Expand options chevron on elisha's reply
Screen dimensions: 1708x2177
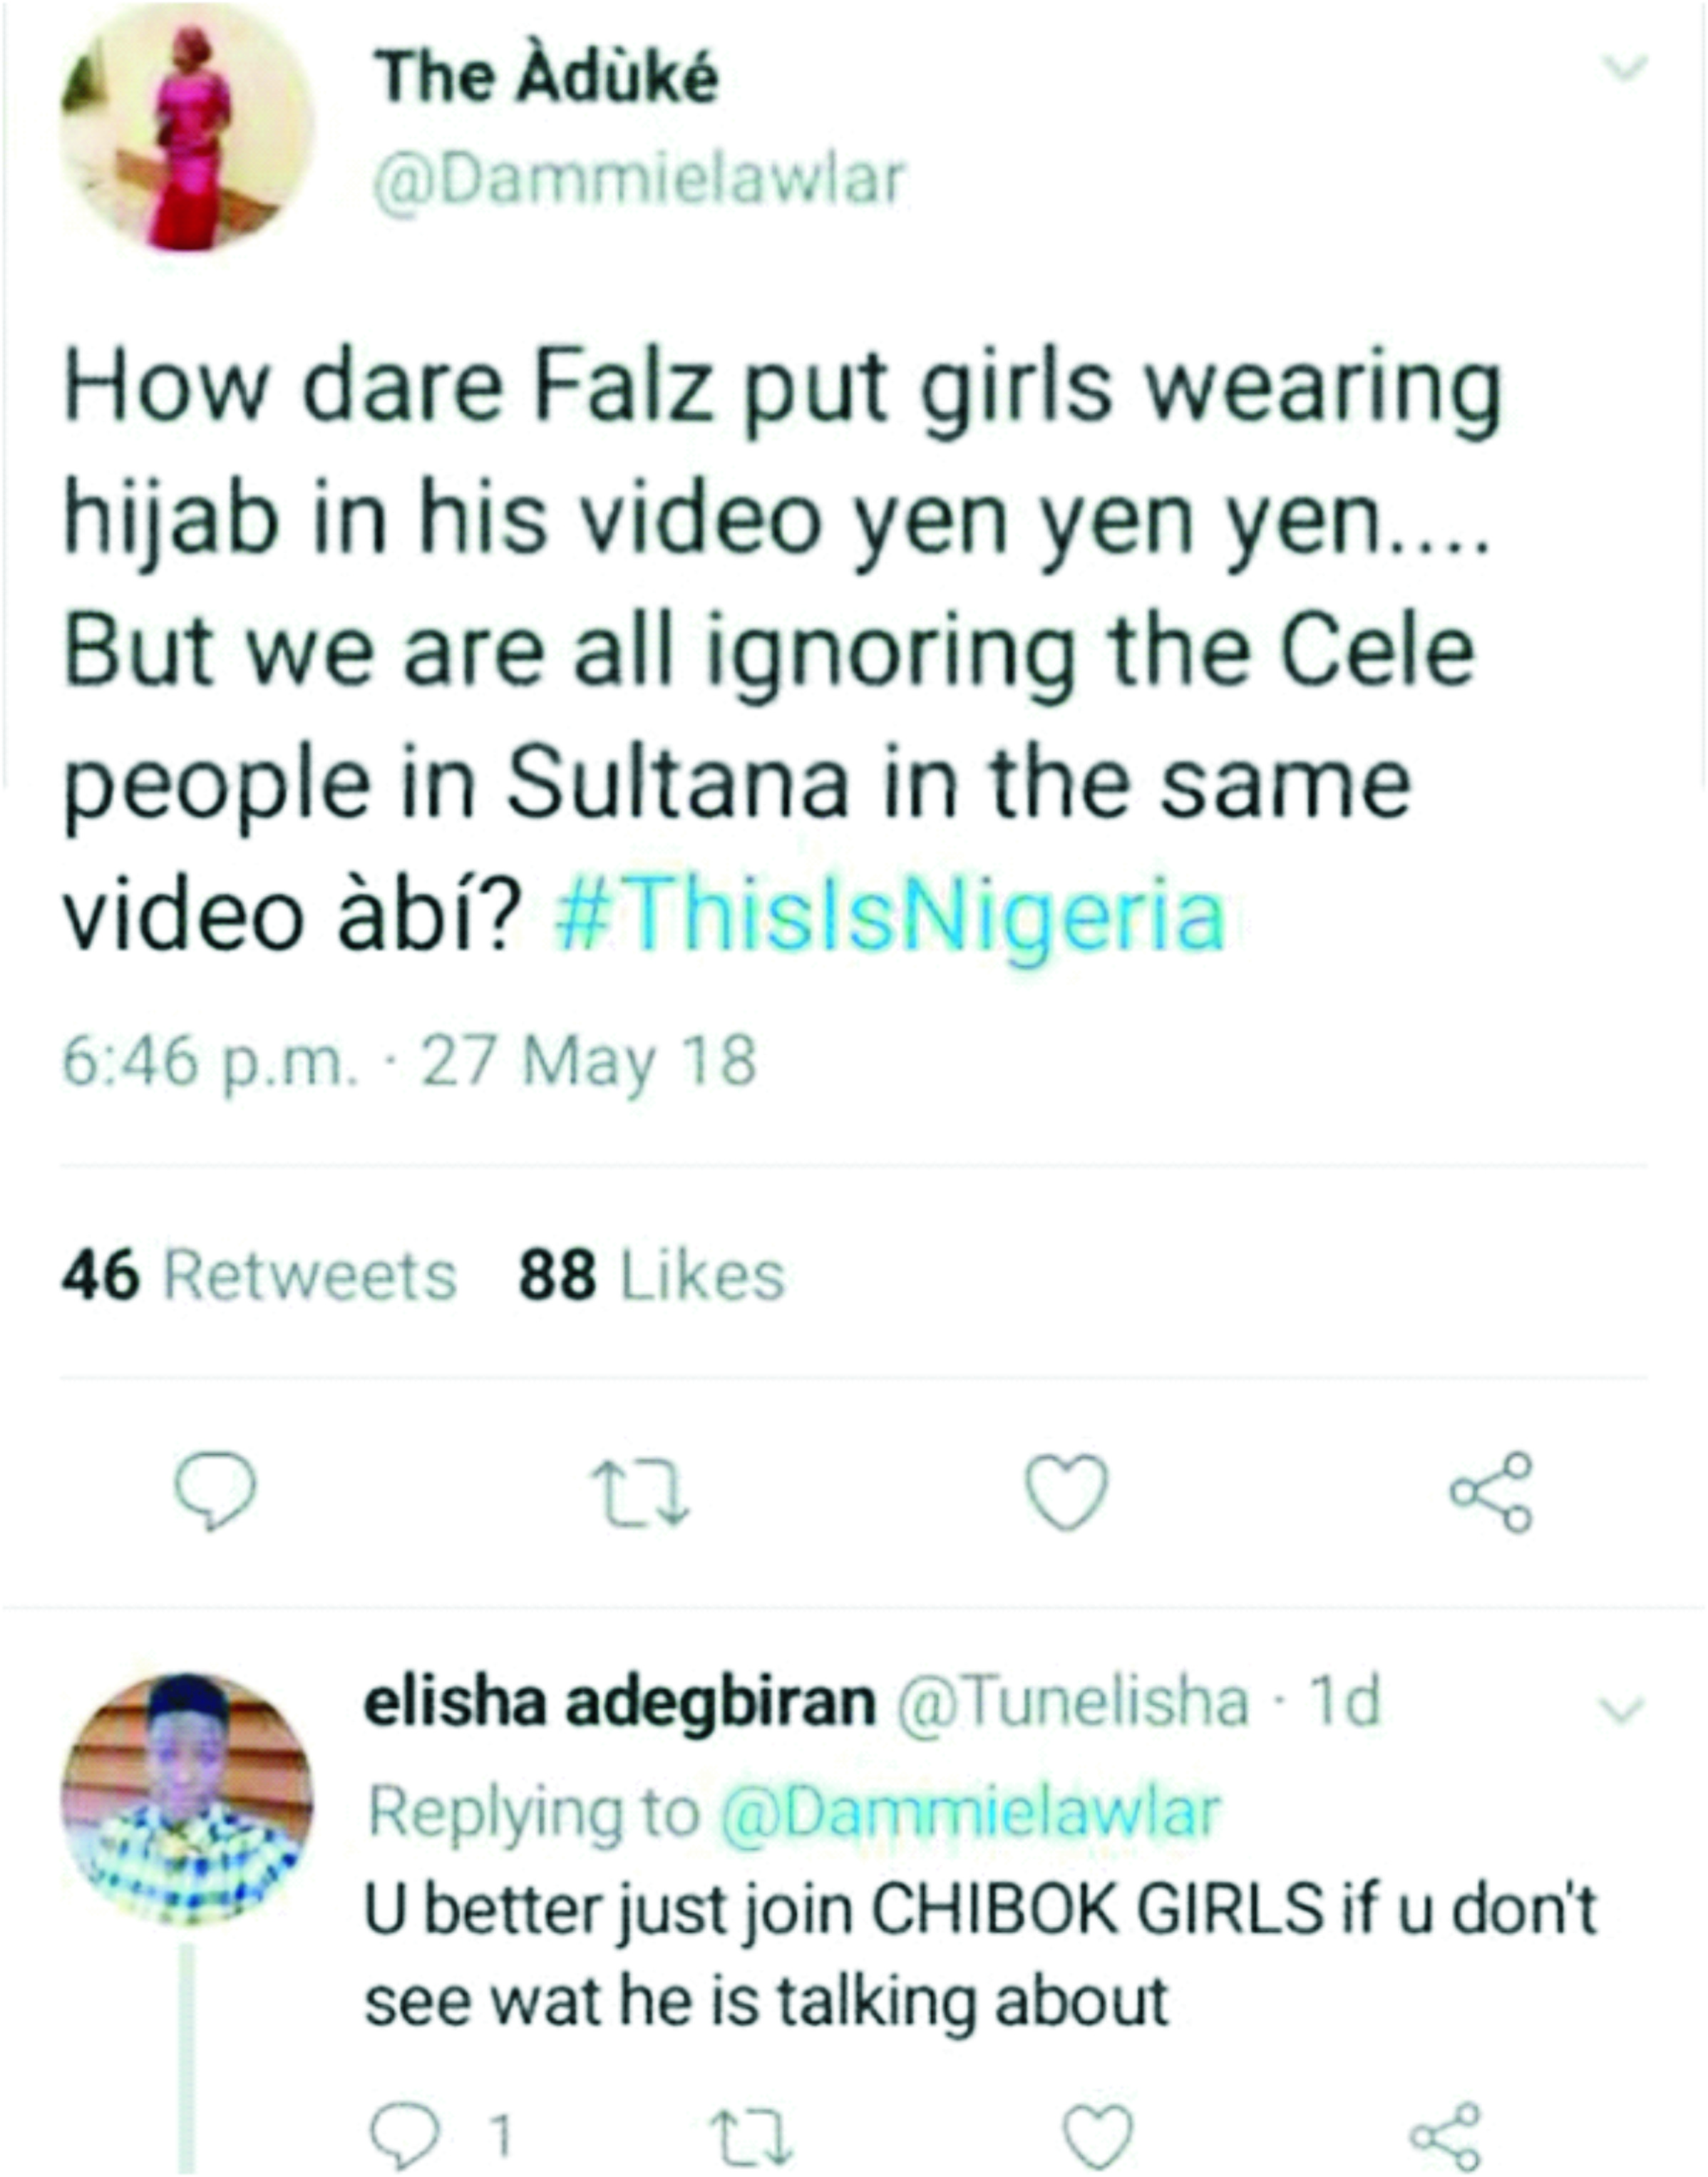(x=1621, y=1709)
